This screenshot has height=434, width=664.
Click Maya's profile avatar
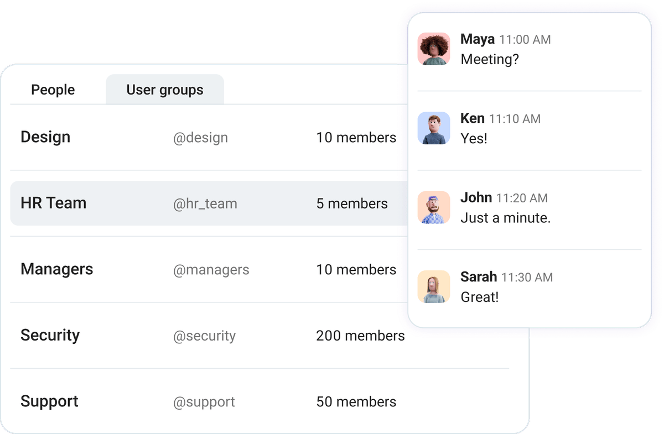(x=434, y=49)
